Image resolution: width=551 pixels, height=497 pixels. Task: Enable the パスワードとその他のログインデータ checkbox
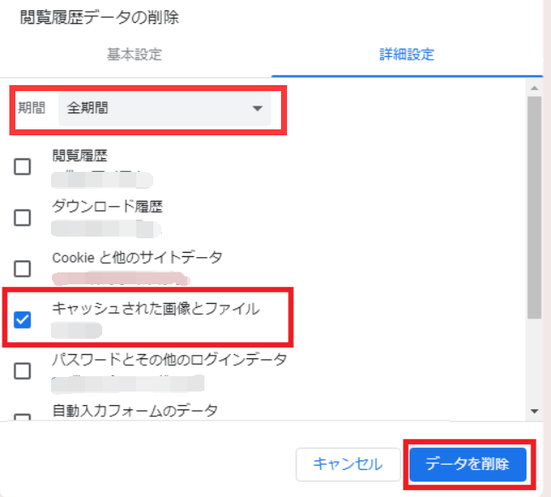point(23,370)
